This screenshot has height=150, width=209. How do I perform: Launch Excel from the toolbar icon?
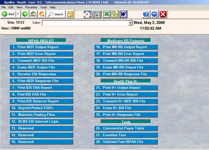click(x=106, y=14)
